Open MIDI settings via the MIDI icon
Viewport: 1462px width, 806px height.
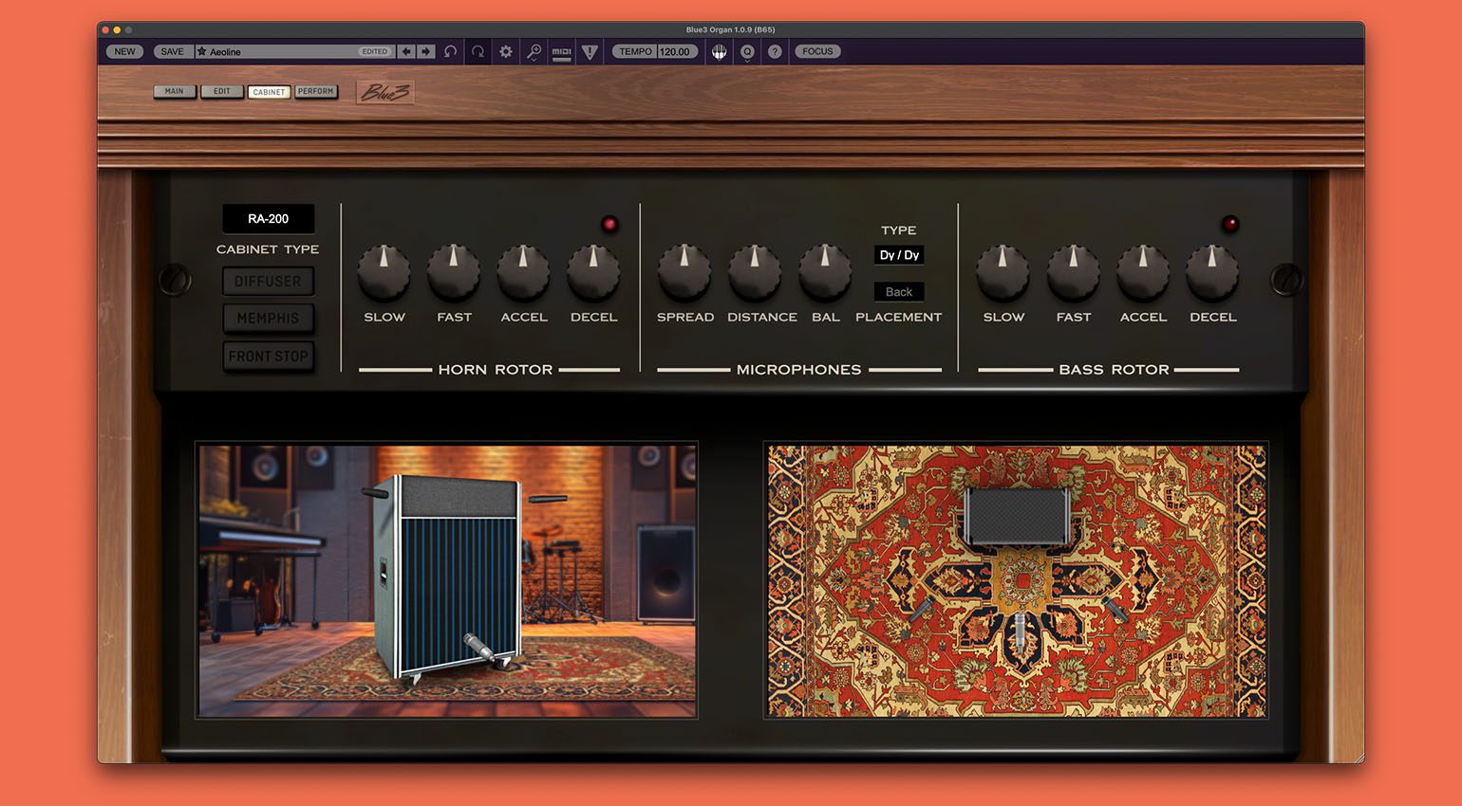pyautogui.click(x=561, y=51)
